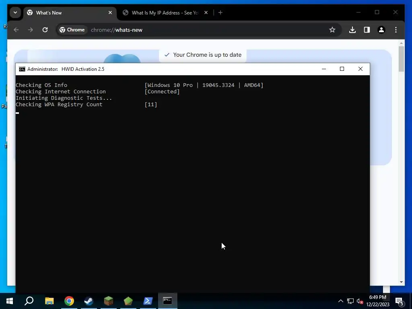Close the What Is My IP Address tab
Image resolution: width=412 pixels, height=309 pixels.
click(206, 12)
